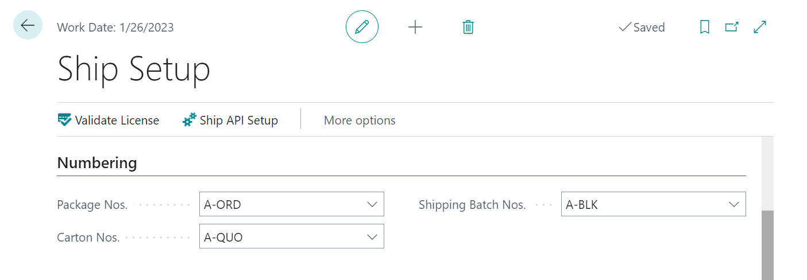Open the More options menu
This screenshot has height=280, width=807.
click(x=360, y=120)
